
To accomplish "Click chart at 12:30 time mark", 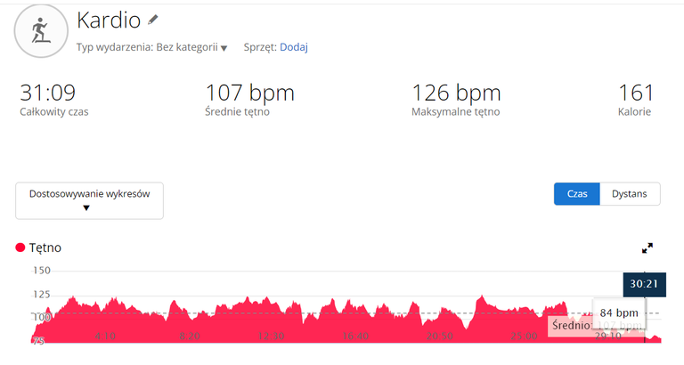I will click(271, 337).
